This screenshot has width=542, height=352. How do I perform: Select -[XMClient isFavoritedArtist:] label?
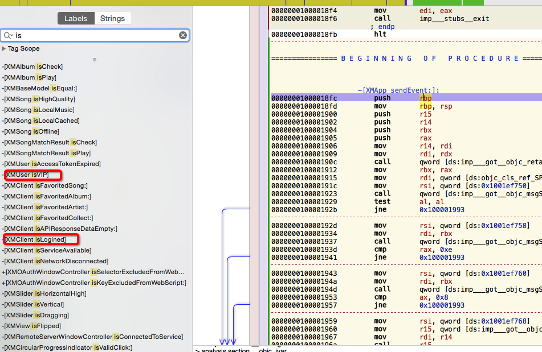(x=45, y=207)
